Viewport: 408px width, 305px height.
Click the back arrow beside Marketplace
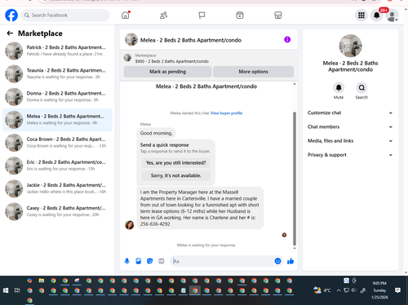(10, 33)
